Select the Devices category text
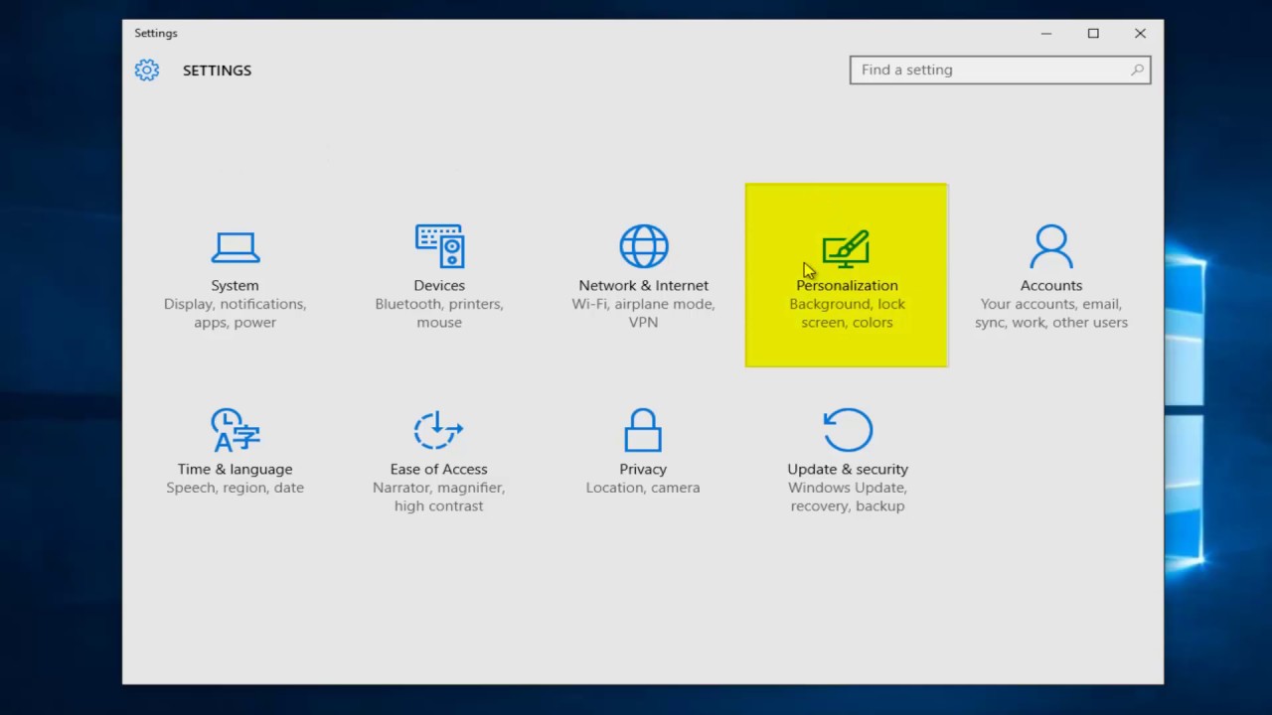This screenshot has width=1272, height=715. (439, 285)
